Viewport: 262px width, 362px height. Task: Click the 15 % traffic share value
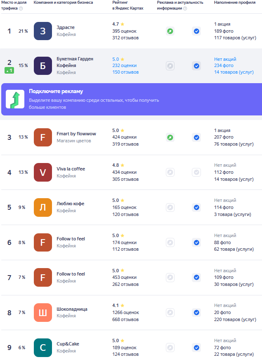(23, 65)
